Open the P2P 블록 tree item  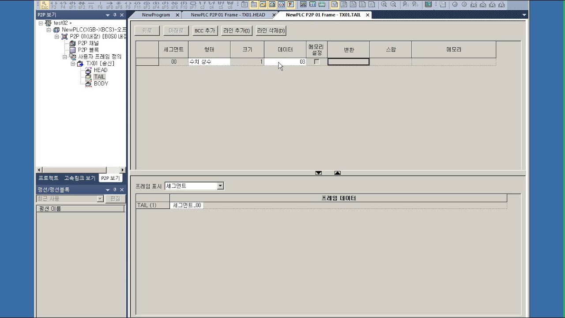[x=88, y=50]
